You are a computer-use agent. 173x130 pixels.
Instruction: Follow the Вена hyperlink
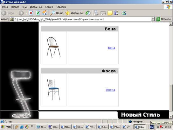pyautogui.click(x=111, y=48)
